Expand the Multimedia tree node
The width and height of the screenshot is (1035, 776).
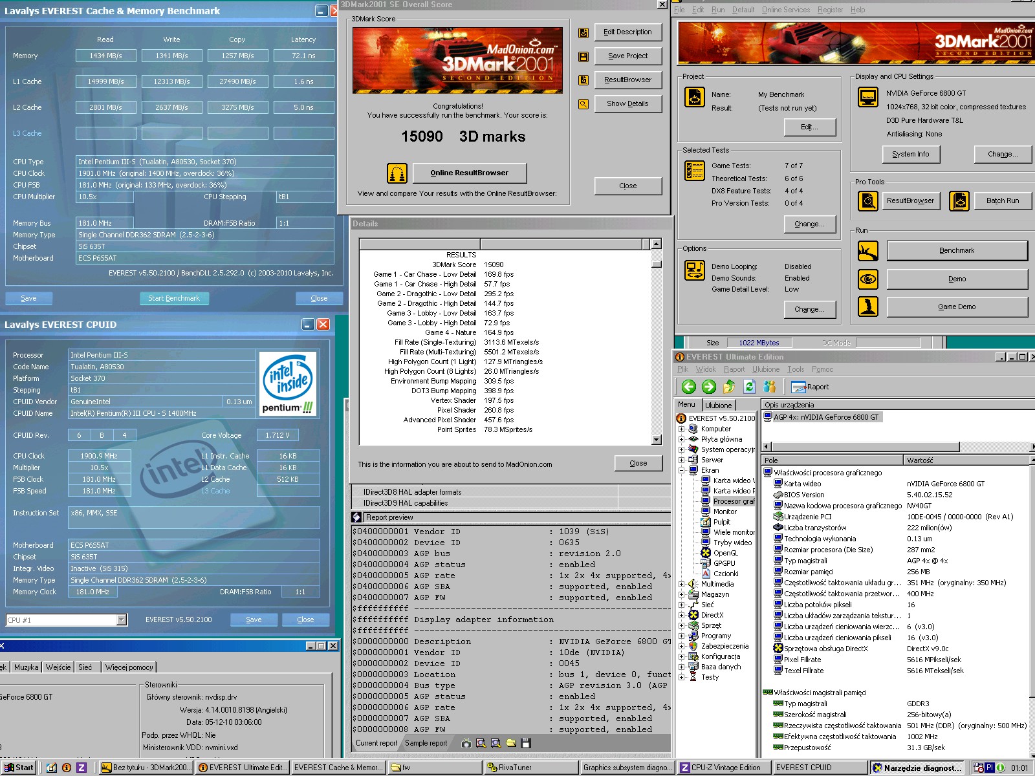click(x=681, y=584)
